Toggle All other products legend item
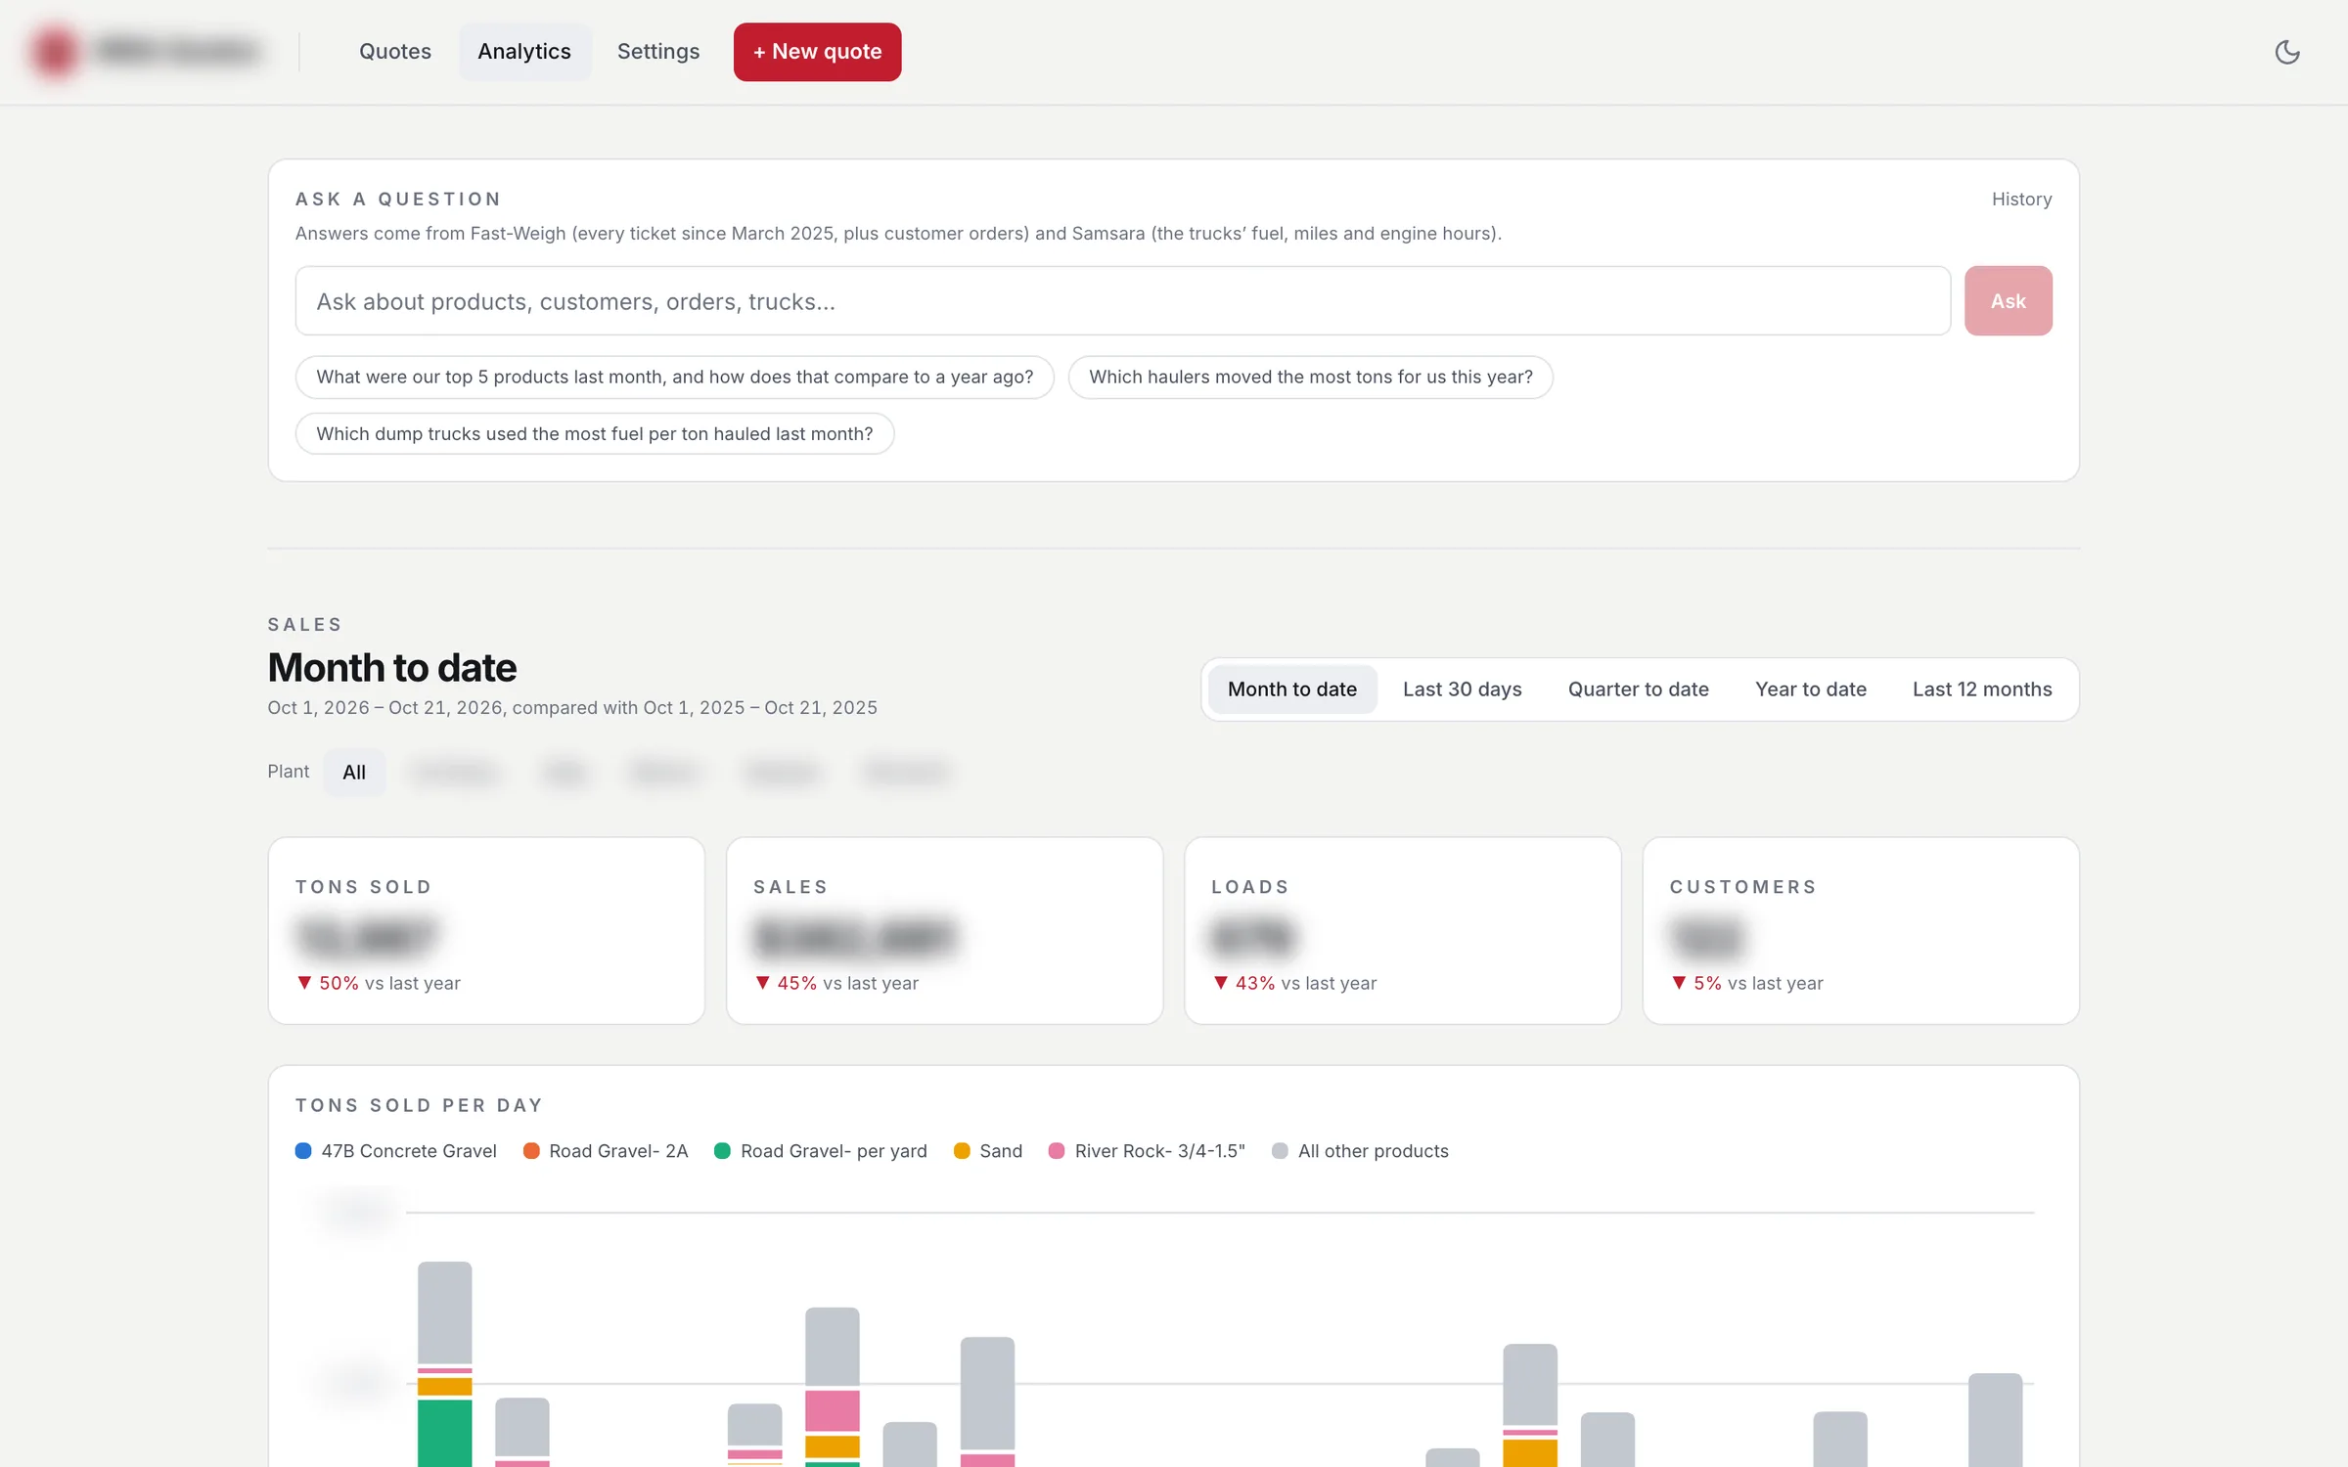Image resolution: width=2348 pixels, height=1467 pixels. (1360, 1151)
